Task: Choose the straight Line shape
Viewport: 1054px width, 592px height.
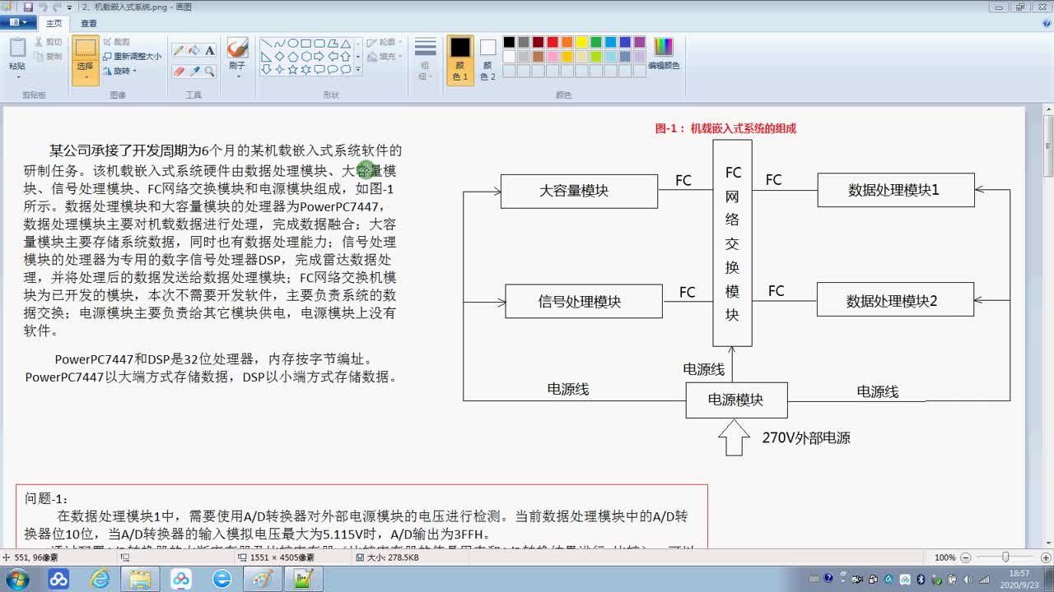Action: tap(266, 44)
